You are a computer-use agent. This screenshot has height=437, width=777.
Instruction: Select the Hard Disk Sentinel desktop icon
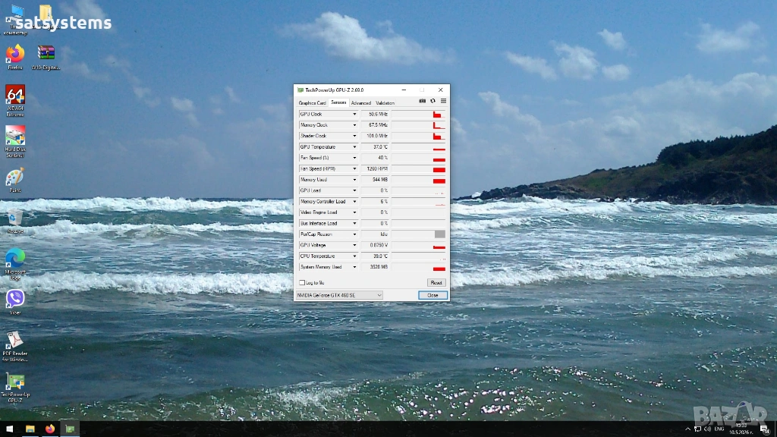tap(15, 142)
